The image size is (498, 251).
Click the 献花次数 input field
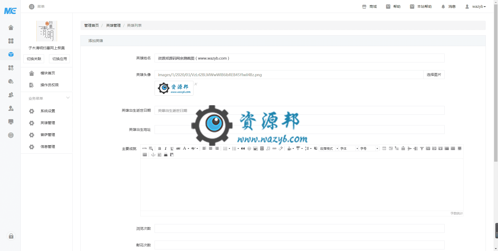point(300,245)
